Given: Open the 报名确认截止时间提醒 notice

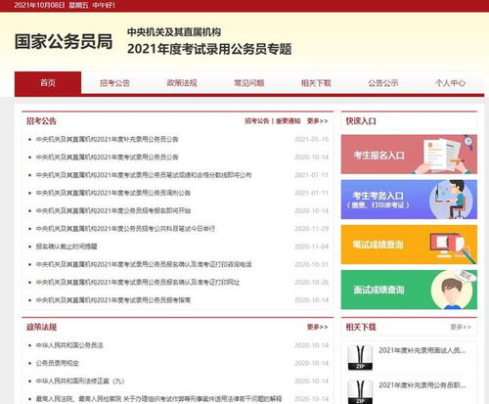Looking at the screenshot, I should coord(67,247).
